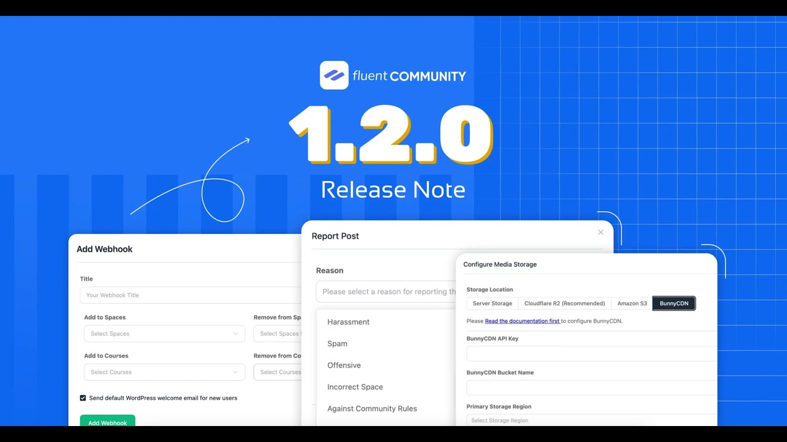Open the Read the documentation first link
This screenshot has height=442, width=787.
point(522,321)
